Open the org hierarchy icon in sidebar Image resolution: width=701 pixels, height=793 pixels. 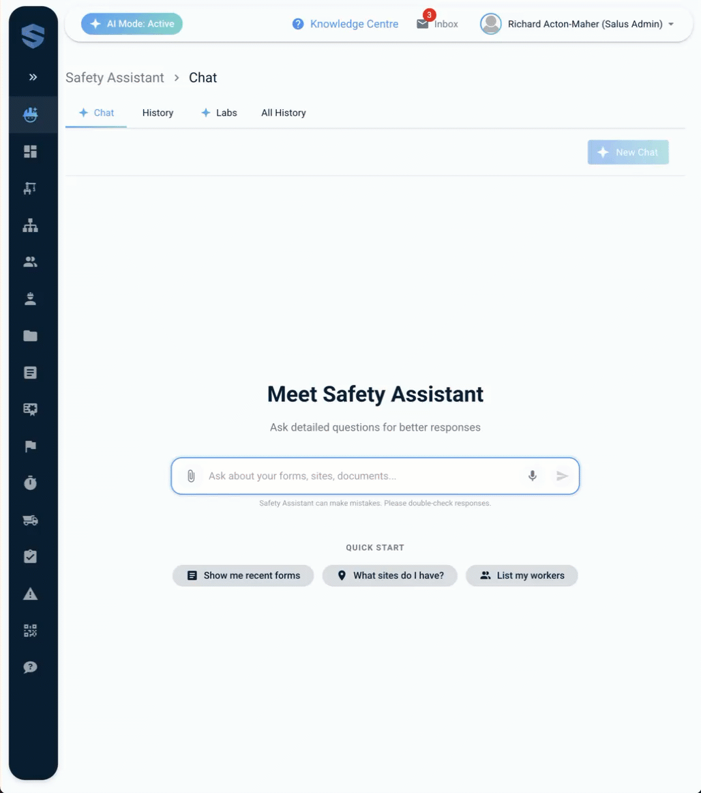tap(30, 225)
